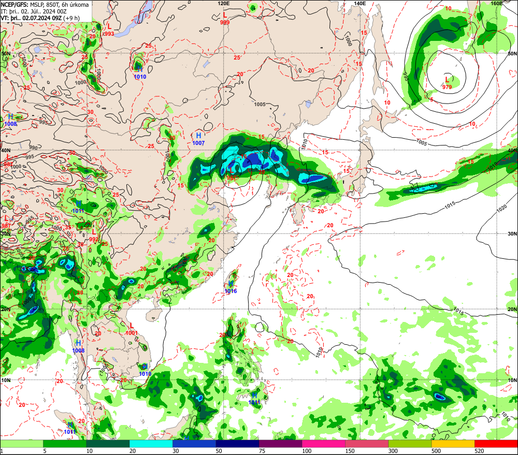The height and width of the screenshot is (455, 518).
Task: Click the L 993 low pressure label
Action: pyautogui.click(x=109, y=30)
